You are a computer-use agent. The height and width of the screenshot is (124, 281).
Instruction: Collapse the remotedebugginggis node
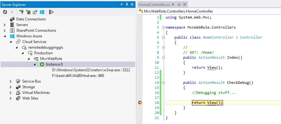[17, 47]
